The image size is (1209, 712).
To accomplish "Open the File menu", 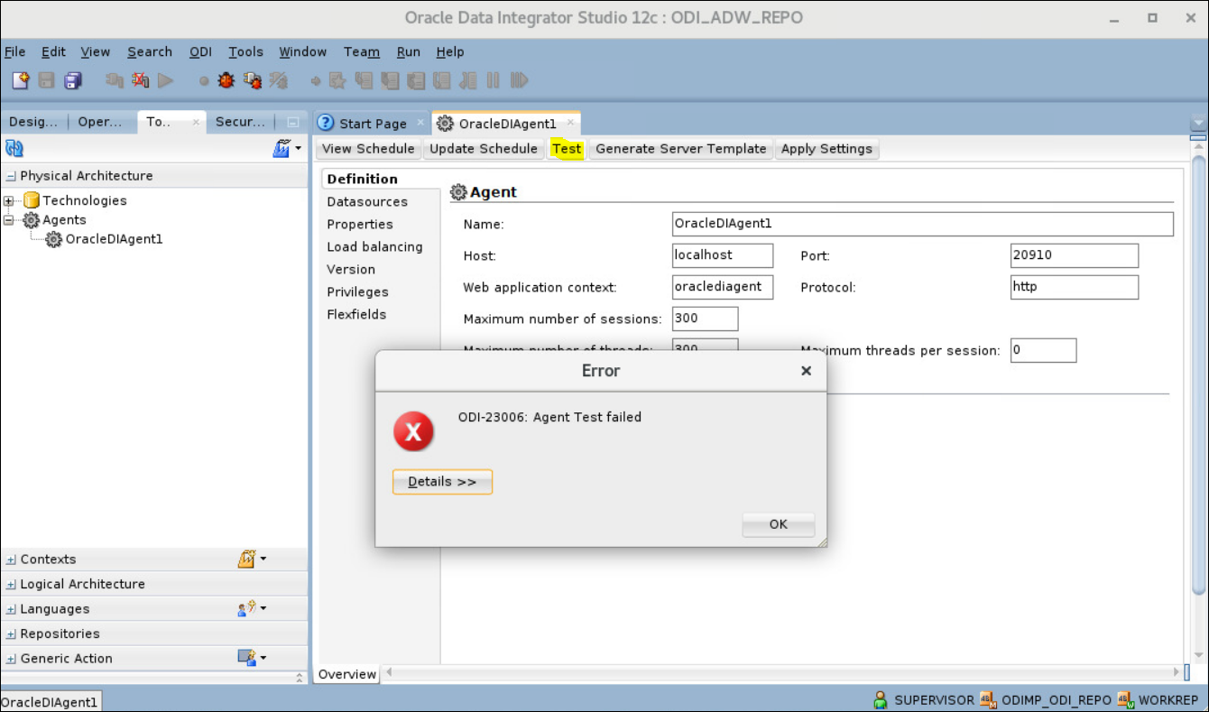I will coord(15,51).
